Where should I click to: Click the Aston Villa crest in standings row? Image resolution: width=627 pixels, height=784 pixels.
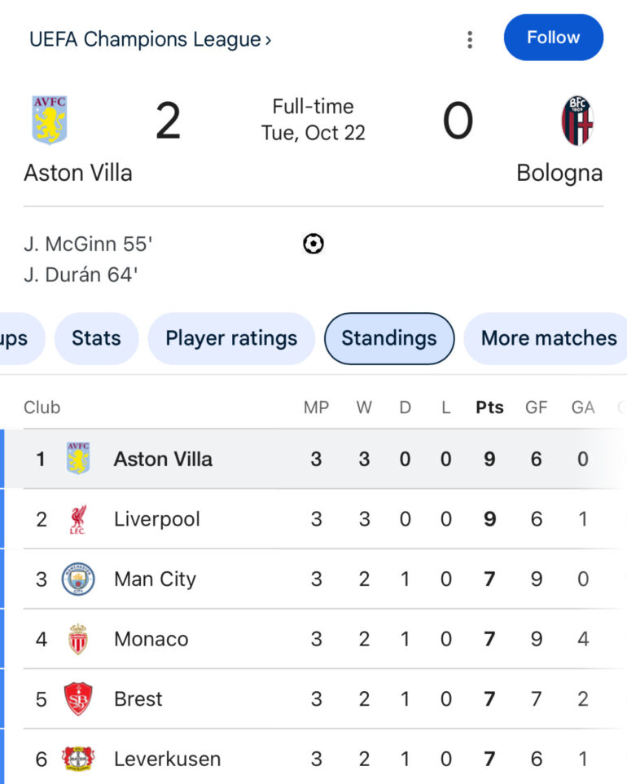78,459
